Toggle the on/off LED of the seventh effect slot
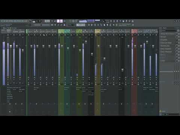Image resolution: width=180 pixels, height=135 pixels. coord(179,52)
